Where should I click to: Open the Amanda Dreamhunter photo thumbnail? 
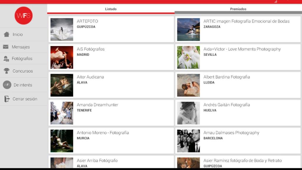click(x=62, y=113)
